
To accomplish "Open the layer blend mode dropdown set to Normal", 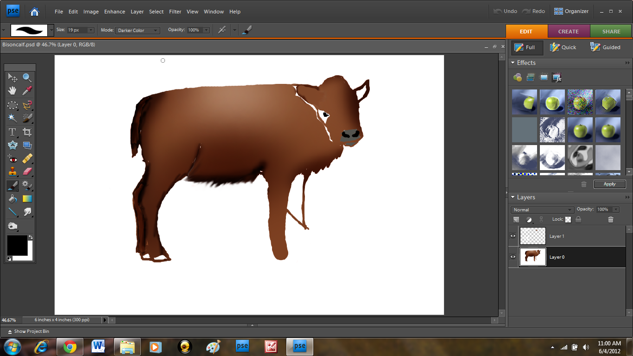I will click(542, 210).
